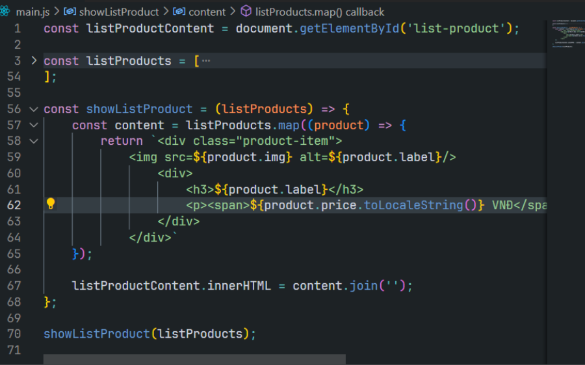Open listProducts.map() callback breadcrumb

(320, 12)
